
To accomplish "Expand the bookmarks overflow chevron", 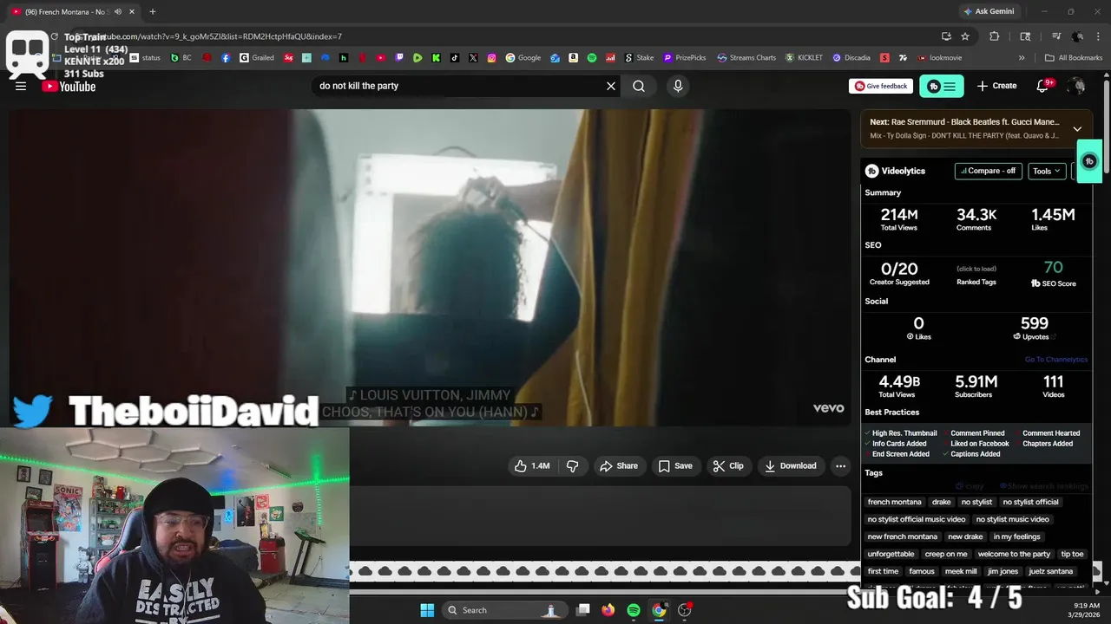I will point(1022,58).
